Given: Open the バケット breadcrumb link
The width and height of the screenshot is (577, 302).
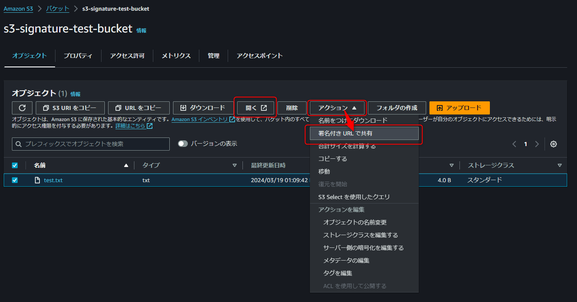Looking at the screenshot, I should (x=58, y=9).
